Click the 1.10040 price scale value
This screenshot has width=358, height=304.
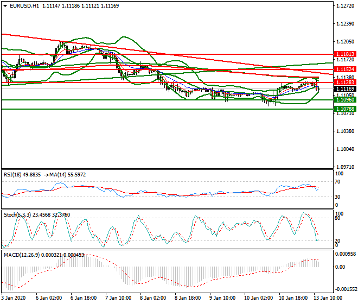(346, 149)
